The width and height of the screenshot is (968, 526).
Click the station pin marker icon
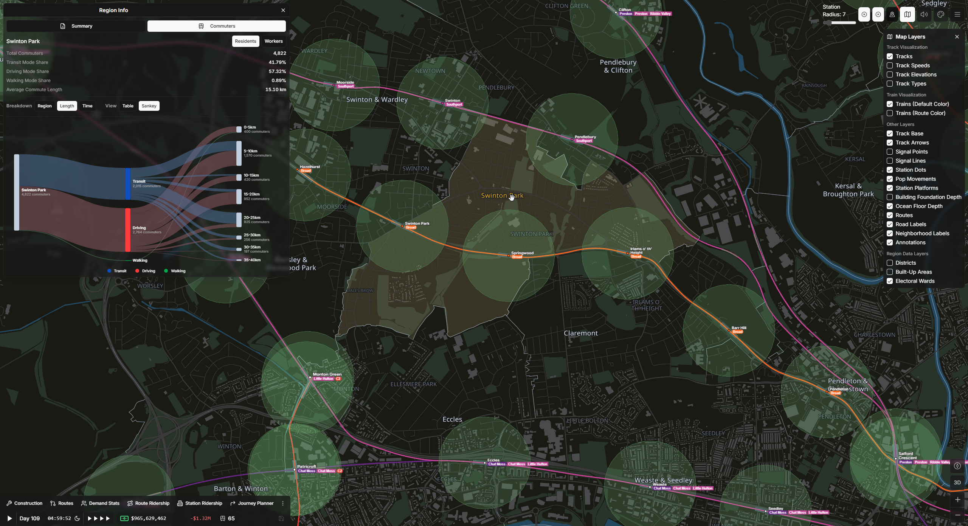[892, 15]
